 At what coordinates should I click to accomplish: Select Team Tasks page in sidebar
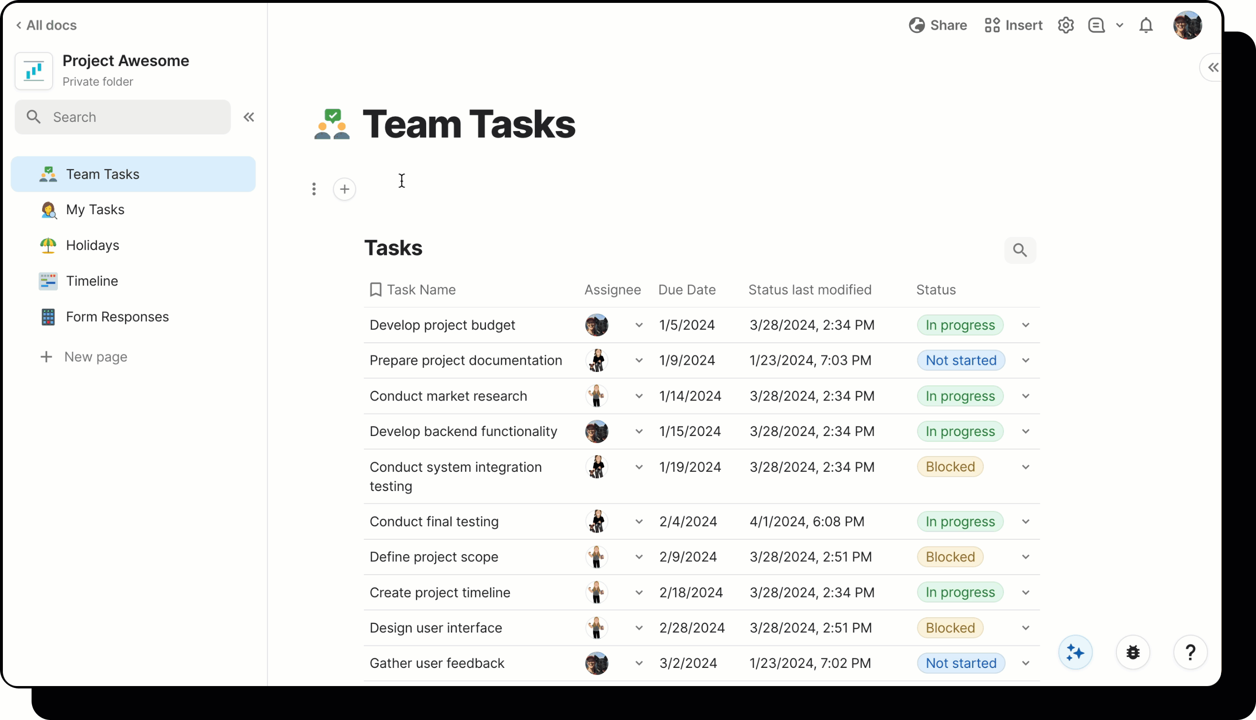[x=133, y=174]
